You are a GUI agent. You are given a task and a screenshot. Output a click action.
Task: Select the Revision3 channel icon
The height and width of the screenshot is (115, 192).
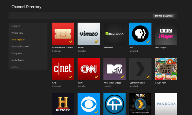(x=115, y=34)
